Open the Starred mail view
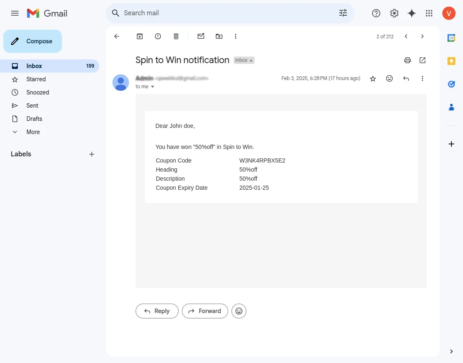 36,79
